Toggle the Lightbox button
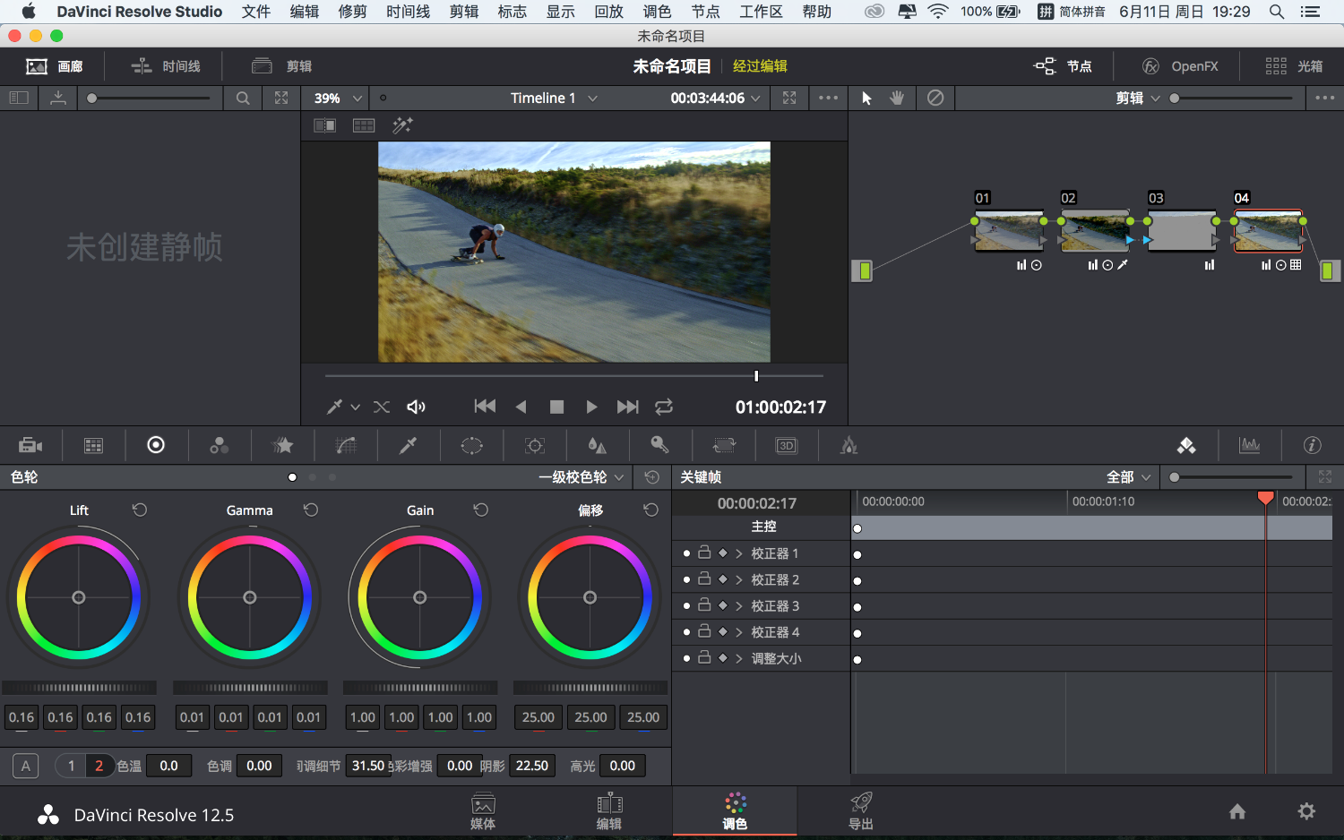The height and width of the screenshot is (840, 1344). click(x=1294, y=66)
